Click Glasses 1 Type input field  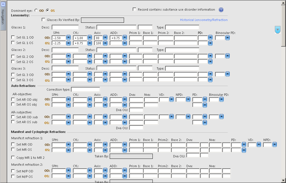182,27
